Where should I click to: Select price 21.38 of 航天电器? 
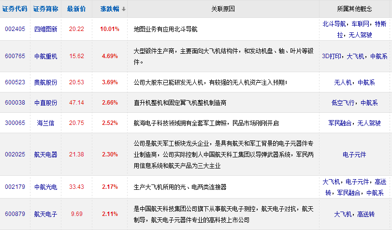(x=76, y=154)
